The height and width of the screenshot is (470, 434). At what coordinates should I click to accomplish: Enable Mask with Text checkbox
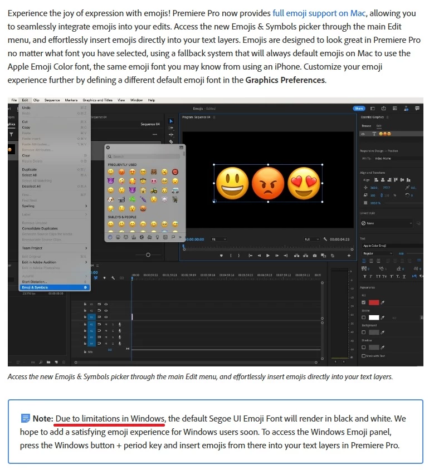pyautogui.click(x=363, y=356)
